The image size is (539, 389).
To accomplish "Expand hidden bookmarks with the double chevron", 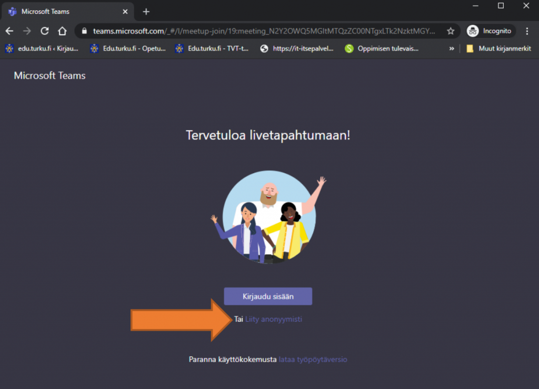I will click(451, 48).
